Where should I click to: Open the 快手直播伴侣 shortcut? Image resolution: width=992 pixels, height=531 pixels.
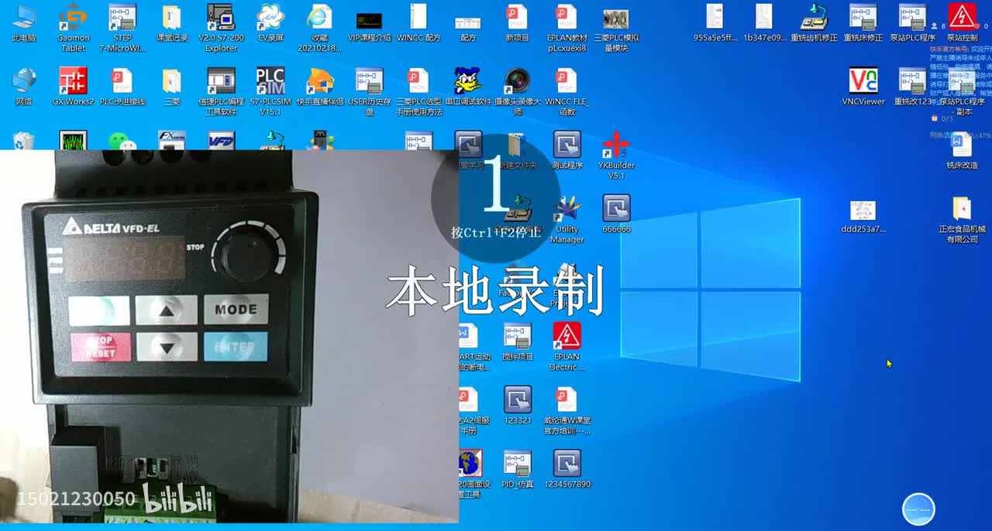coord(319,87)
